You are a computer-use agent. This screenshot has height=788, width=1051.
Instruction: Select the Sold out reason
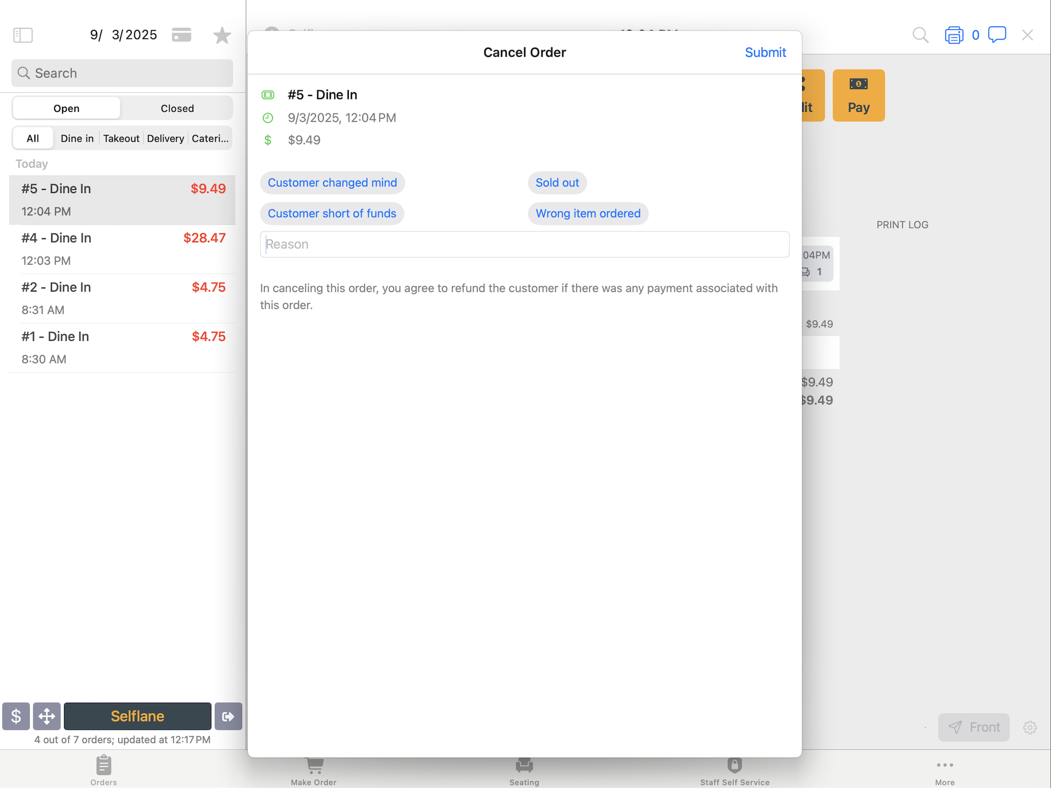[557, 183]
